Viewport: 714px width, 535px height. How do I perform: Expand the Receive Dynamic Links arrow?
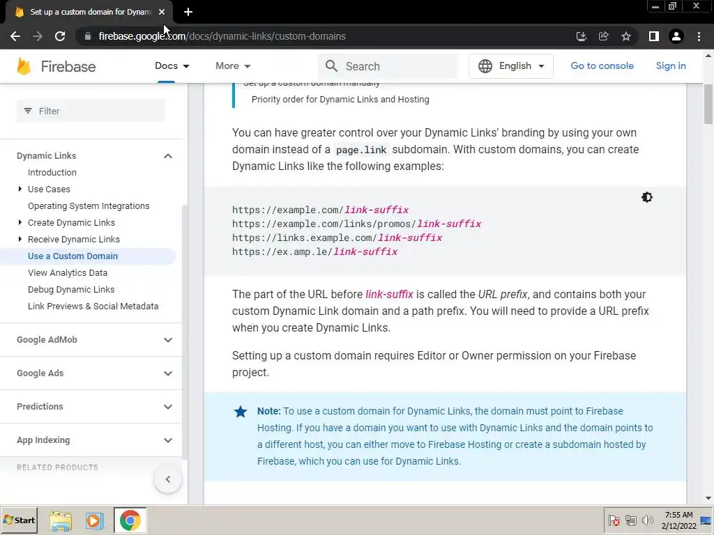(20, 239)
